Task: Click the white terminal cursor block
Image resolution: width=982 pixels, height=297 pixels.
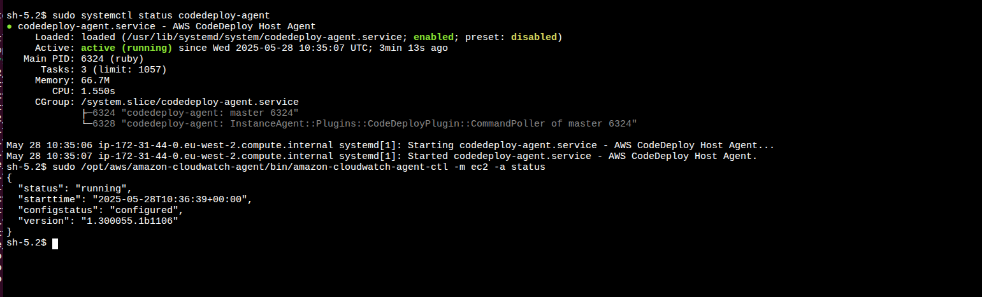Action: pyautogui.click(x=55, y=243)
